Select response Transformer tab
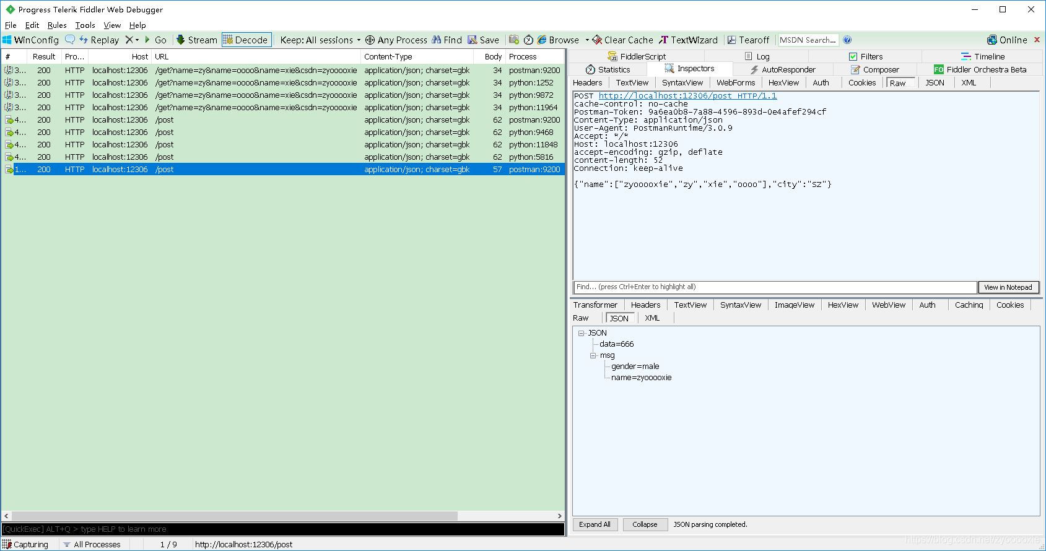This screenshot has height=551, width=1046. [595, 305]
